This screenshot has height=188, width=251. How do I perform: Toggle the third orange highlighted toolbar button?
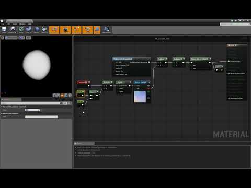(76, 30)
